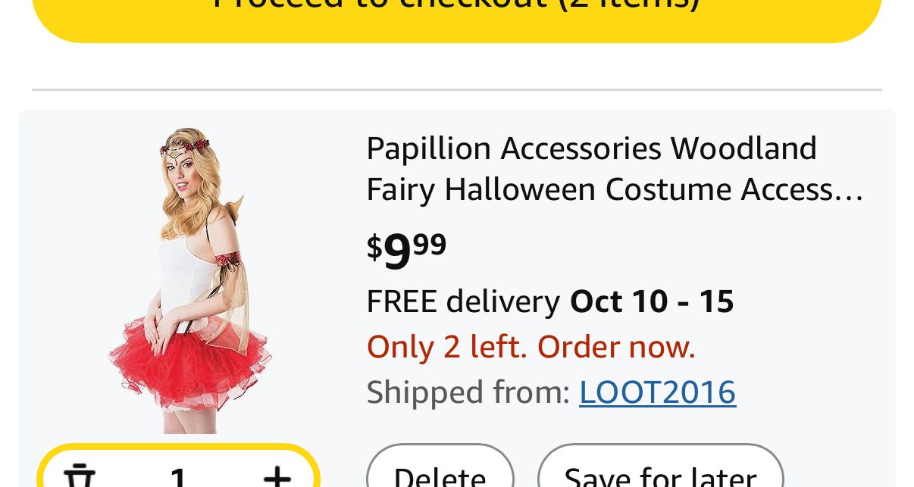This screenshot has height=487, width=914.
Task: Click the FREE delivery text
Action: tap(462, 301)
